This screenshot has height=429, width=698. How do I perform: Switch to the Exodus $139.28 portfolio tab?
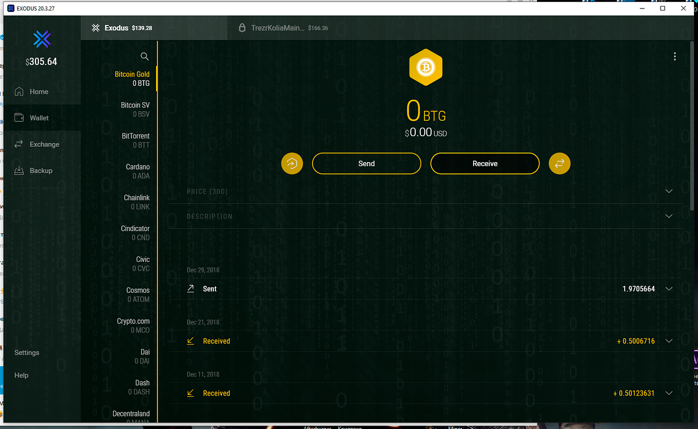[x=154, y=28]
